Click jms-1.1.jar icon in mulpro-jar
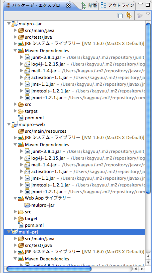The image size is (152, 273). pos(27,84)
